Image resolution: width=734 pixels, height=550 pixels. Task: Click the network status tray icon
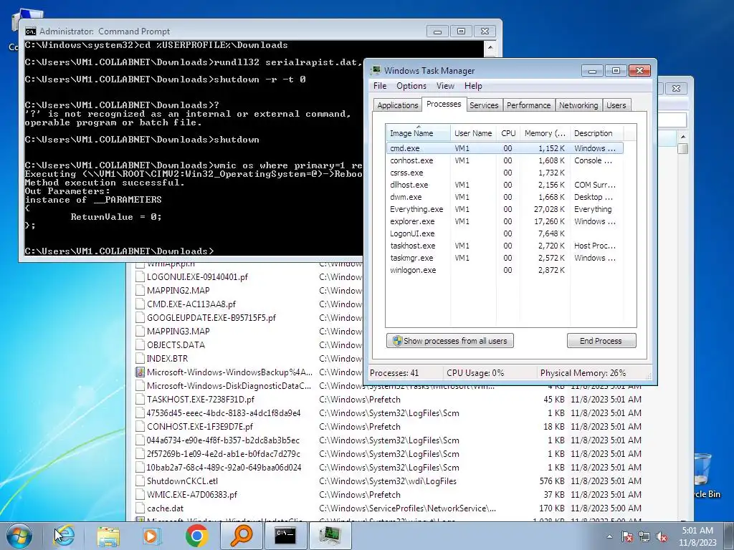click(644, 536)
